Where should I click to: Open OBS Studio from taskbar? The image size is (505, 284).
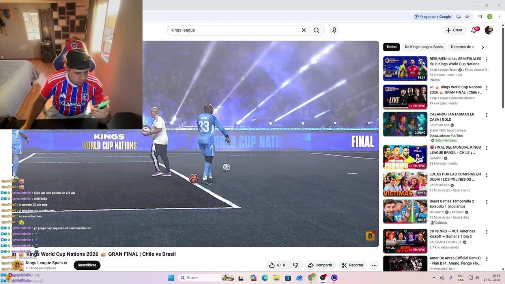click(323, 278)
